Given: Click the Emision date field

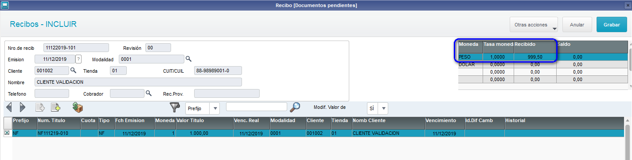Looking at the screenshot, I should 55,59.
